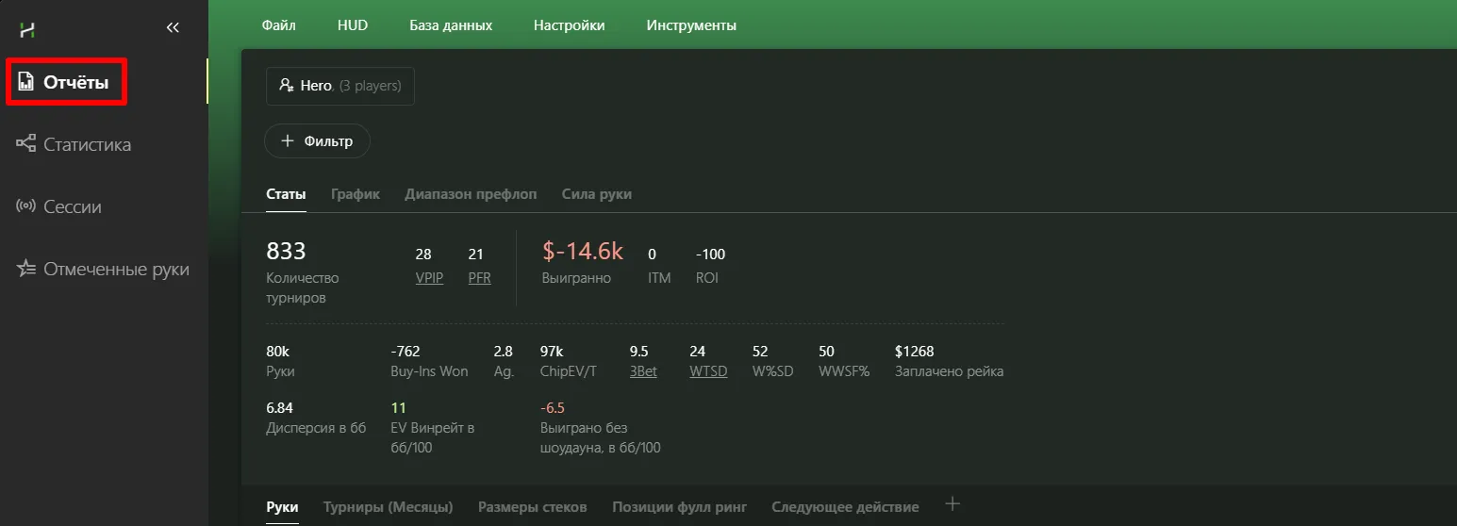1457x526 pixels.
Task: Click the player icon beside Hero
Action: (286, 86)
